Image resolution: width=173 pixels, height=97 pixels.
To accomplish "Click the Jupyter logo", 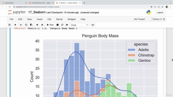I will coord(17,12).
